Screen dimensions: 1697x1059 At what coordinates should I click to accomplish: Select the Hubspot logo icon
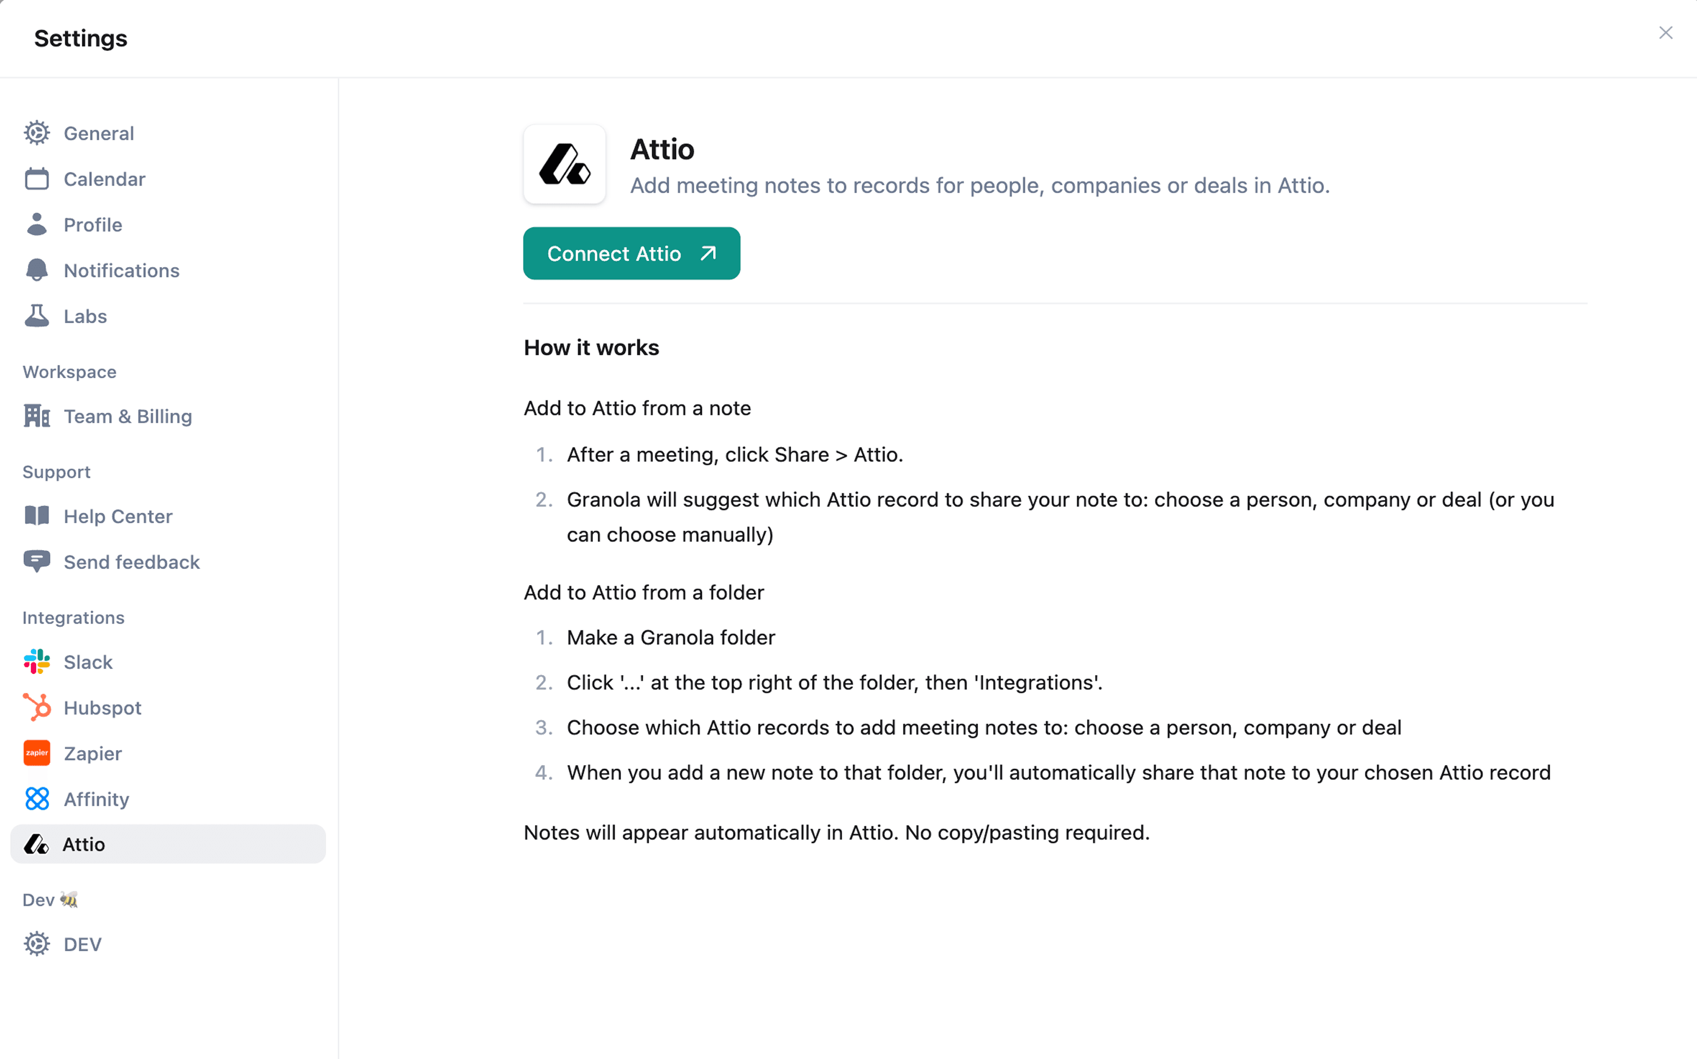[x=37, y=707]
